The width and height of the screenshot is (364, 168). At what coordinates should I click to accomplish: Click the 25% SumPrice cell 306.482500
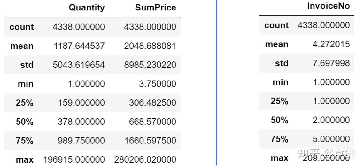tap(152, 103)
